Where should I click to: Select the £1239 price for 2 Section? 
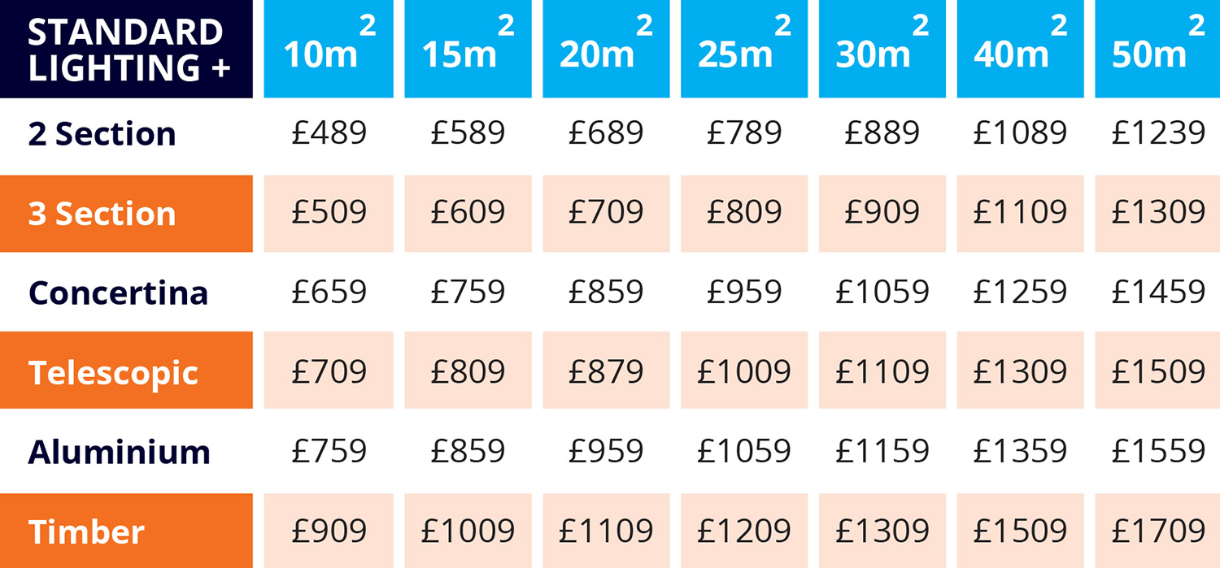pos(1157,134)
